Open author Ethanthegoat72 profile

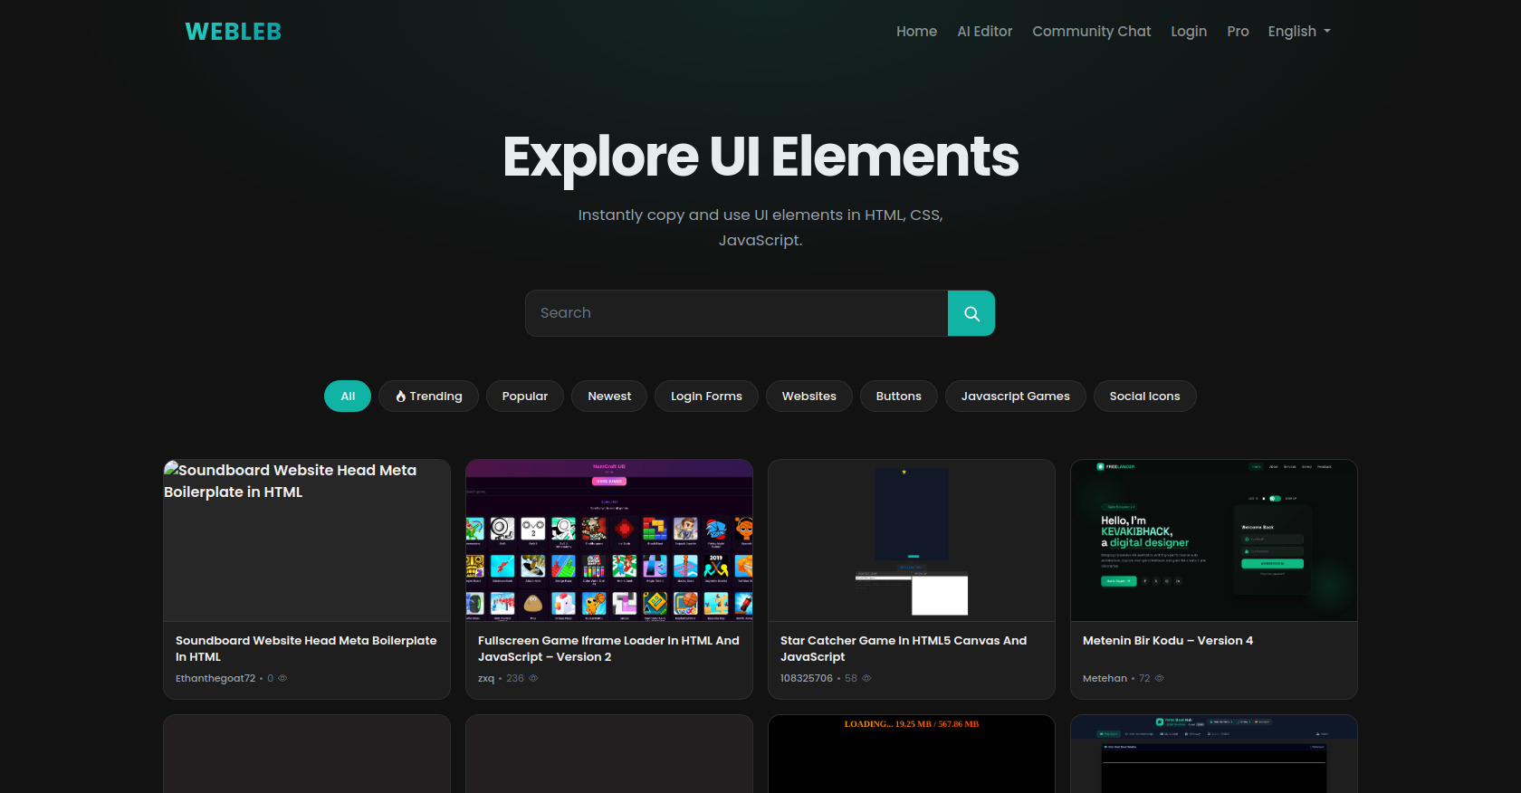215,678
